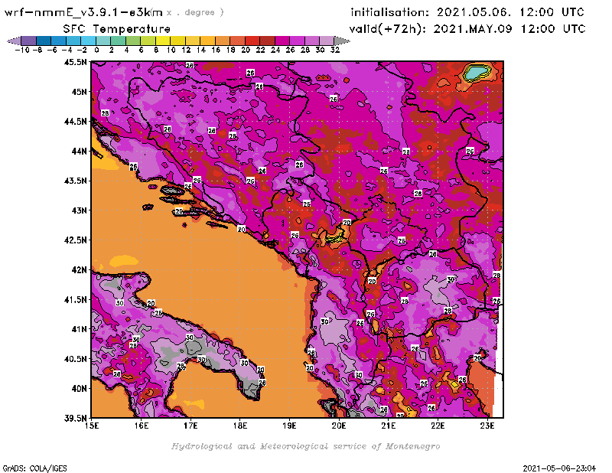Screen dimensions: 612x473
Task: Select the '43.5N' latitude axis label
Action: [75, 181]
